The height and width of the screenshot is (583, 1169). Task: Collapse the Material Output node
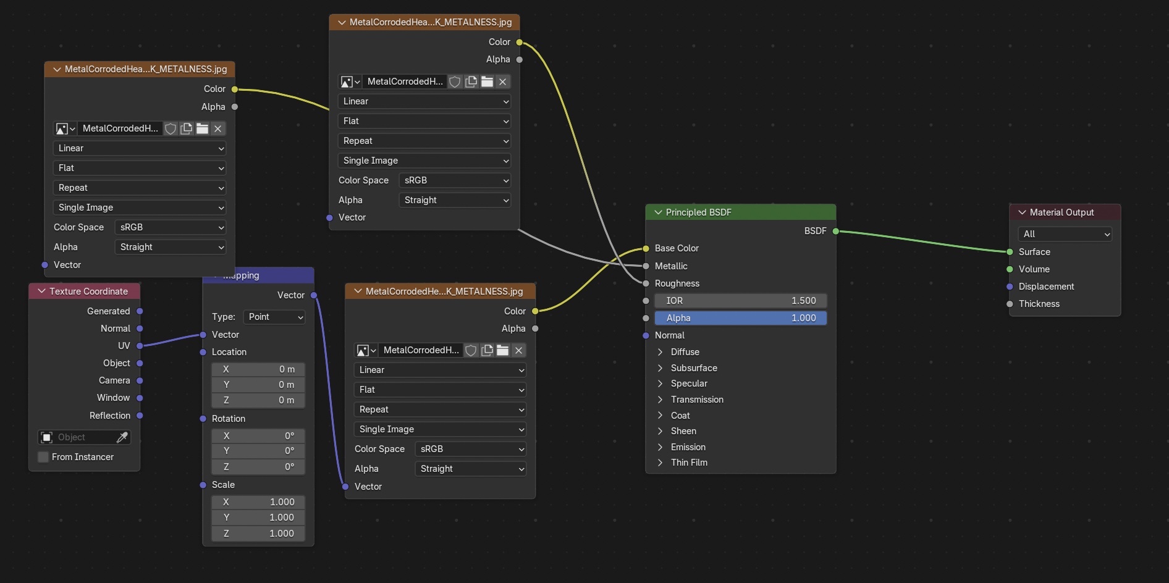(x=1022, y=212)
